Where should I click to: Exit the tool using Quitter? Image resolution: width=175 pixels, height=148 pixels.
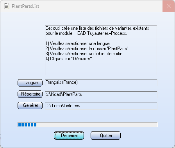click(105, 135)
